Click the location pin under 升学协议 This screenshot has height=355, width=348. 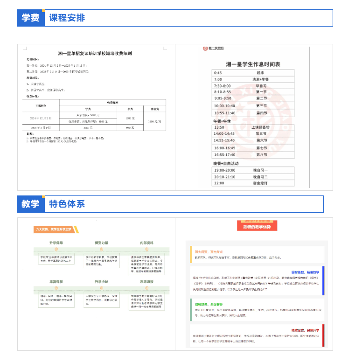tap(101, 288)
